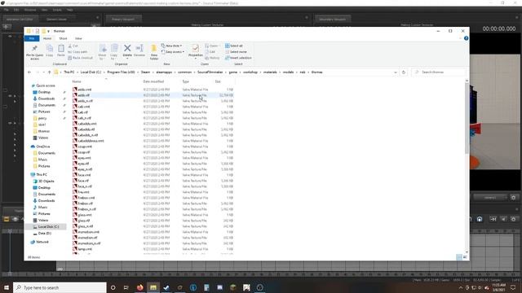This screenshot has width=522, height=293.
Task: Open the Copy to dropdown in the ribbon
Action: (114, 52)
